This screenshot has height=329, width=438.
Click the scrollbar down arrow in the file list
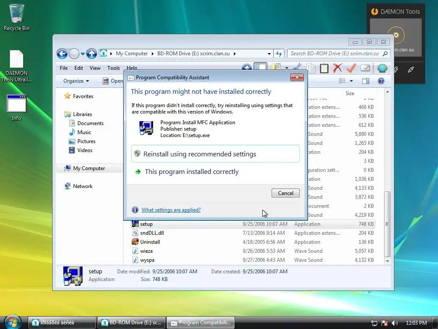pos(388,261)
